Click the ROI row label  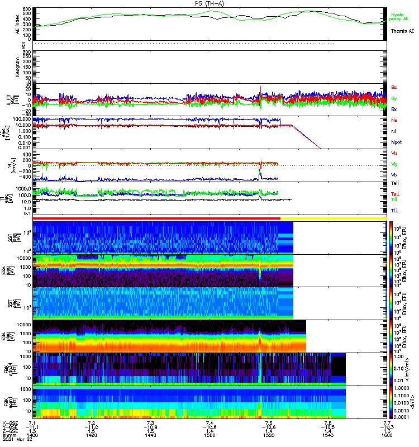(x=23, y=45)
